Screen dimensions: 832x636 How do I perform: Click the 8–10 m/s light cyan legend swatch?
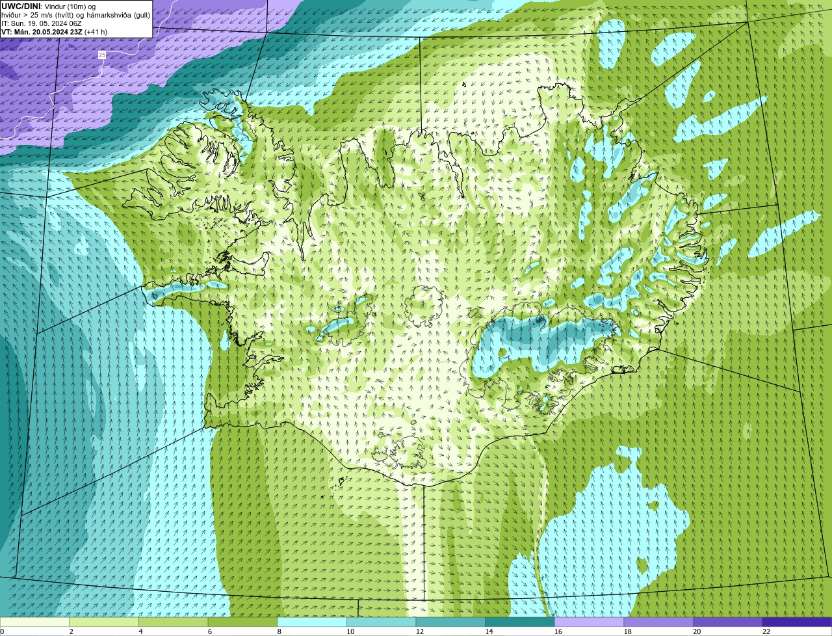312,622
